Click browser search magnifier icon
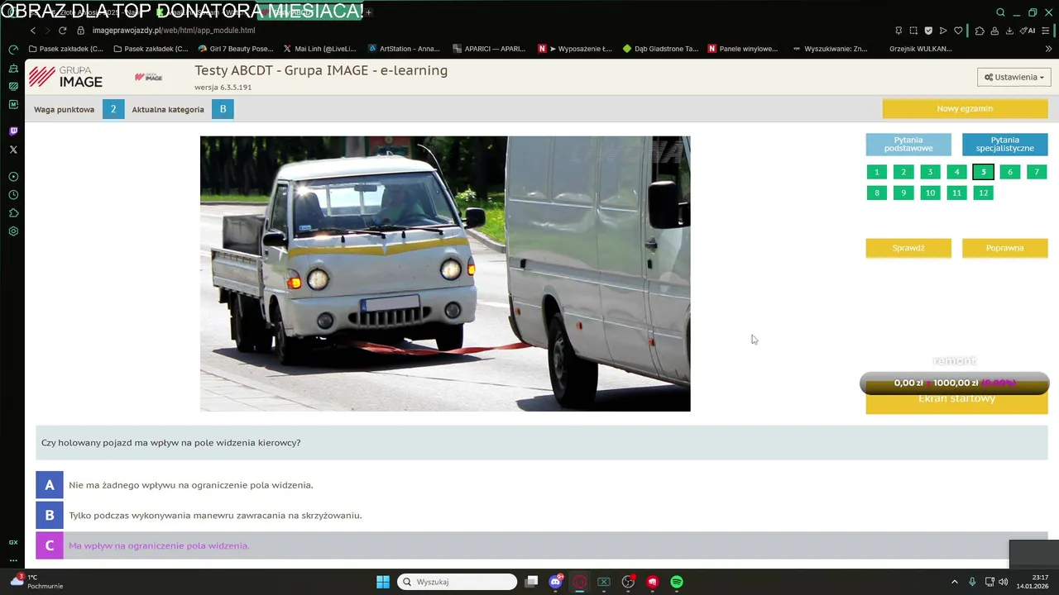The image size is (1059, 595). [x=1000, y=12]
